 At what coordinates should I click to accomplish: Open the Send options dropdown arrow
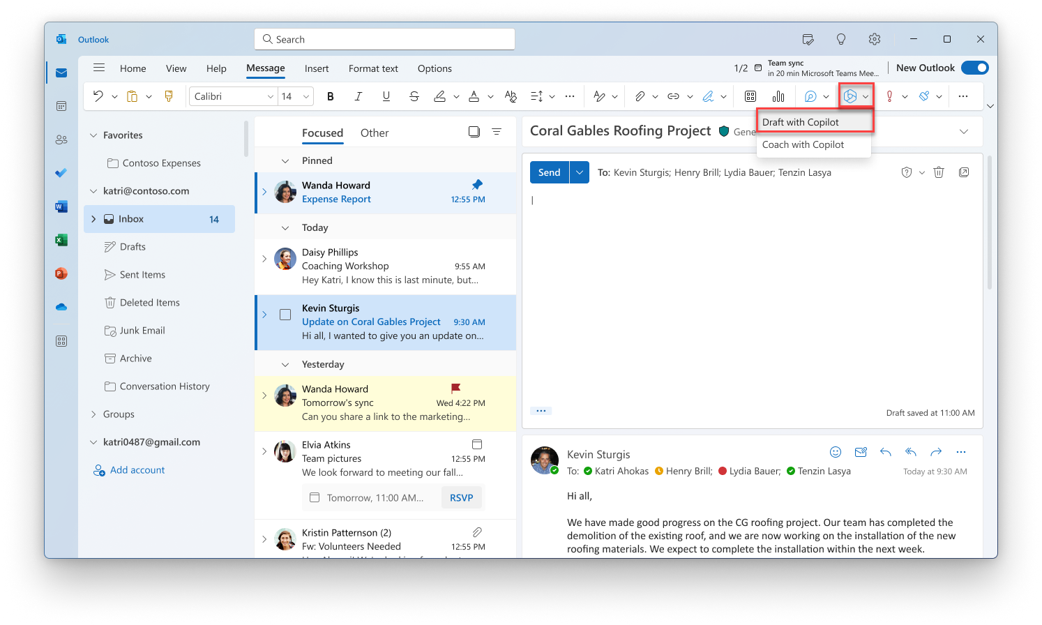[x=580, y=172]
